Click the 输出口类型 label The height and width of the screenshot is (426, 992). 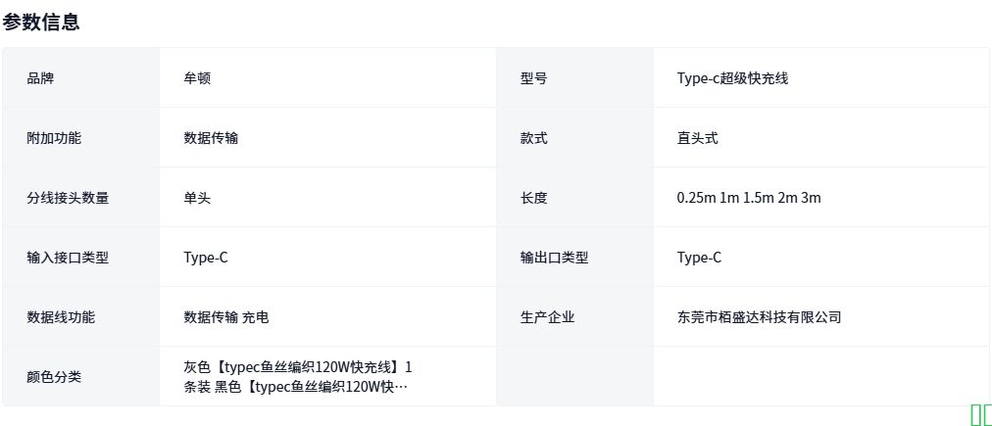coord(554,258)
